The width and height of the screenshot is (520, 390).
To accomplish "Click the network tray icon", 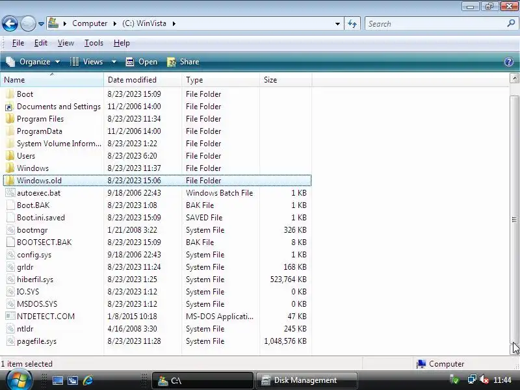I will point(472,380).
